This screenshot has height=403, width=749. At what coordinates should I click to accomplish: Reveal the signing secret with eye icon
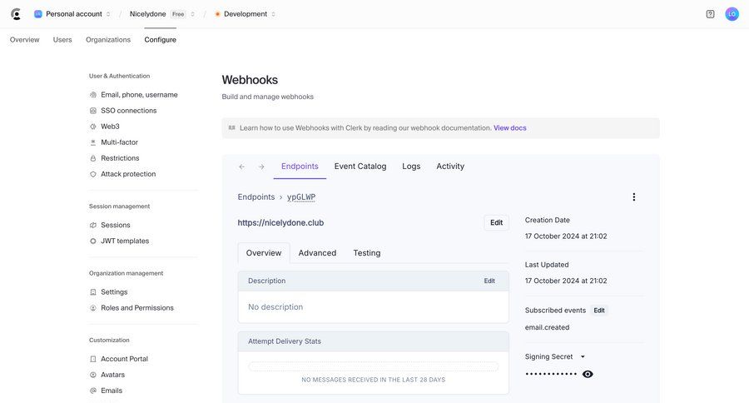tap(588, 374)
